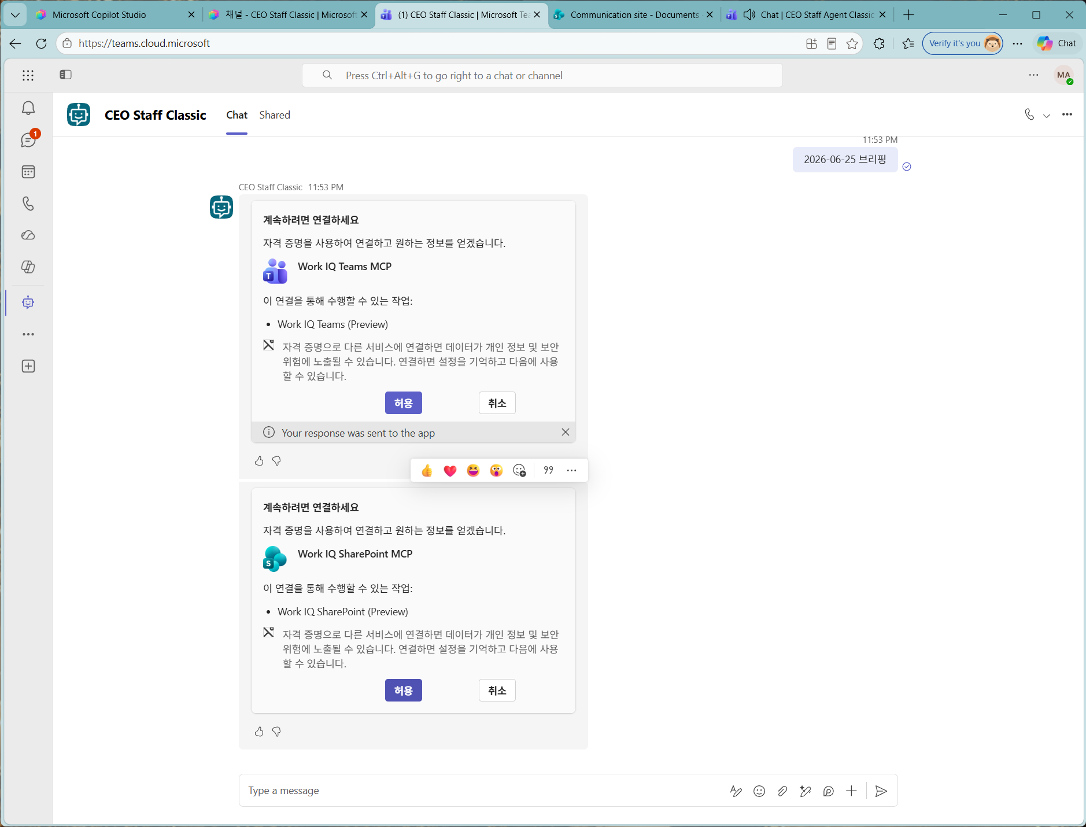
Task: Switch to the 채널 - CEO Staff Classic tab
Action: 288,15
